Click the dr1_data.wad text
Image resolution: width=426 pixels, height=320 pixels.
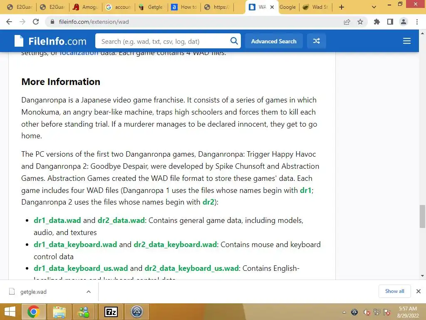click(57, 220)
